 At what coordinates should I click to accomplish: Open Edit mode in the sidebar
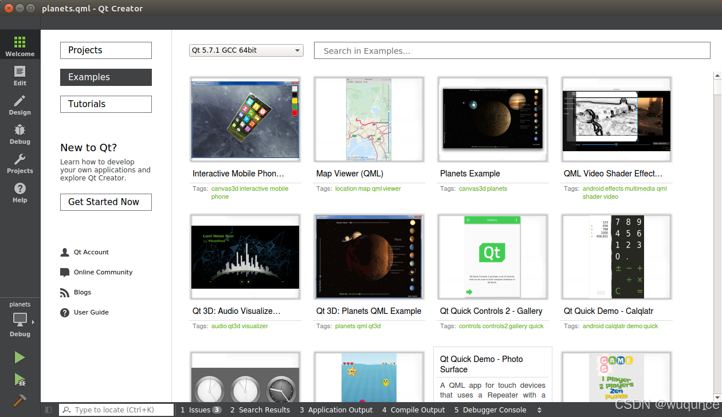pyautogui.click(x=20, y=75)
